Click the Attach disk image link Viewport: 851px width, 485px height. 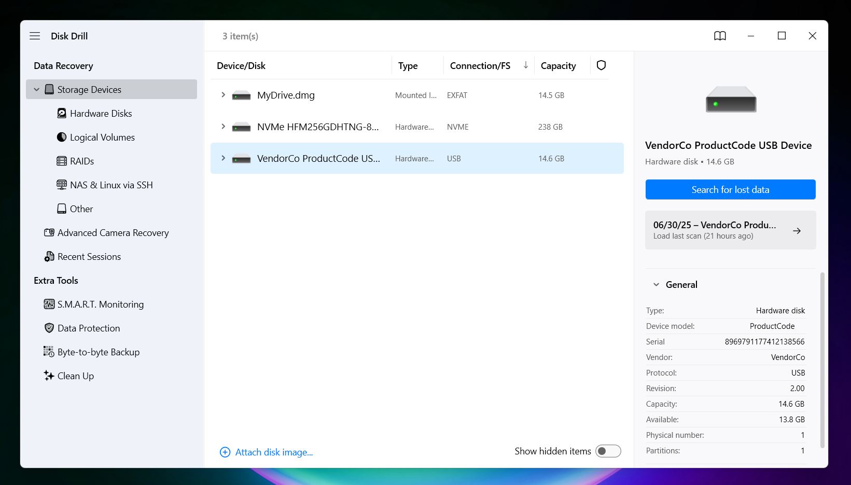click(274, 452)
